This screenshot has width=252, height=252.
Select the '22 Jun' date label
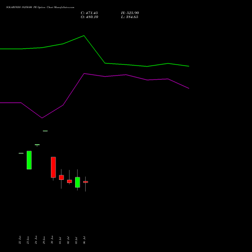tap(20, 240)
